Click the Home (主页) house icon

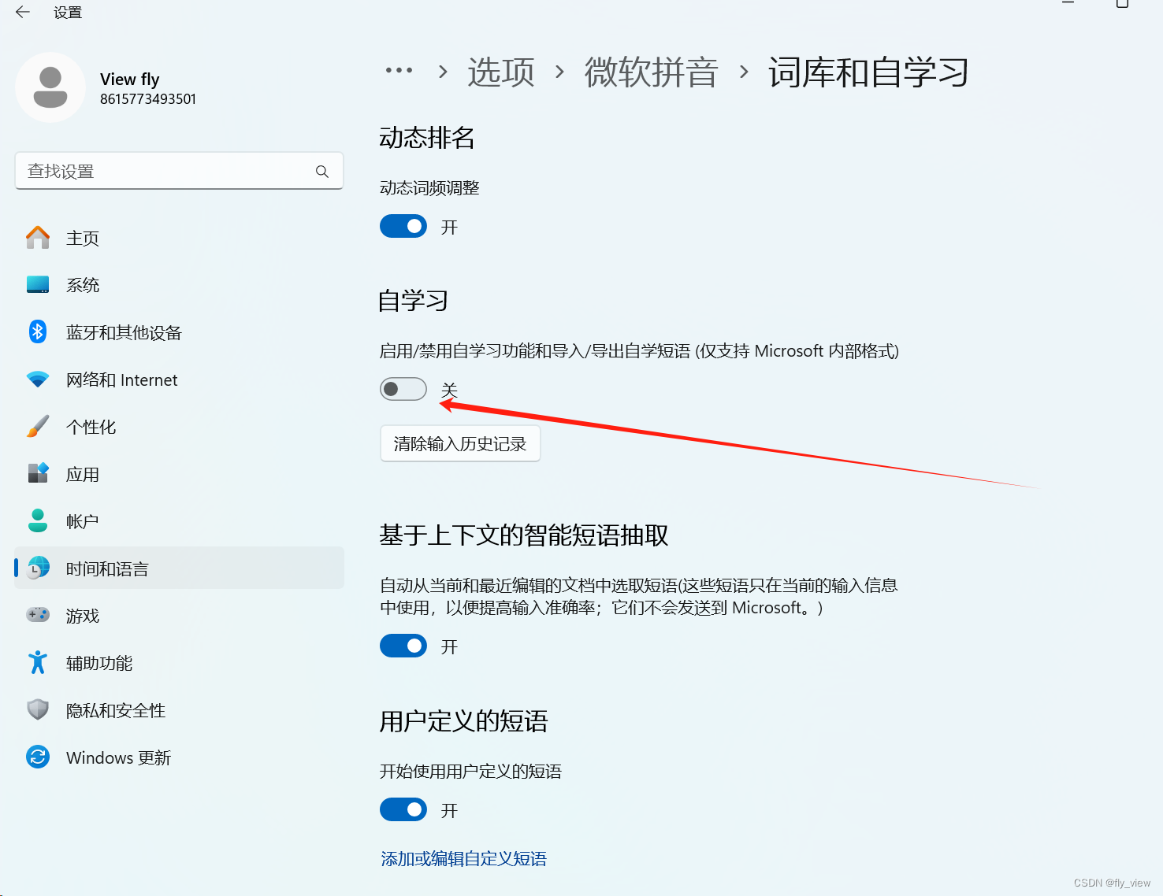tap(38, 238)
